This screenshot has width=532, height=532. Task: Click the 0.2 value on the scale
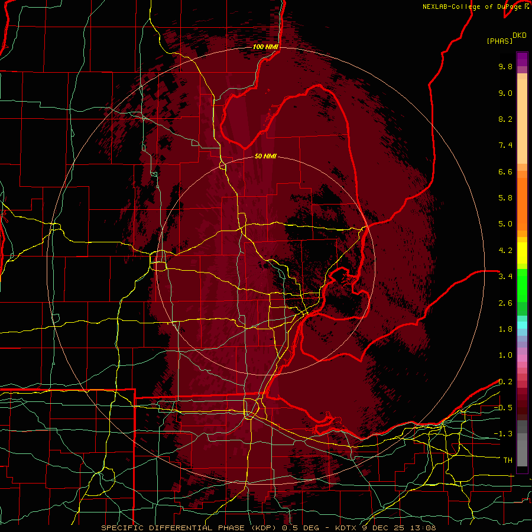pos(505,382)
